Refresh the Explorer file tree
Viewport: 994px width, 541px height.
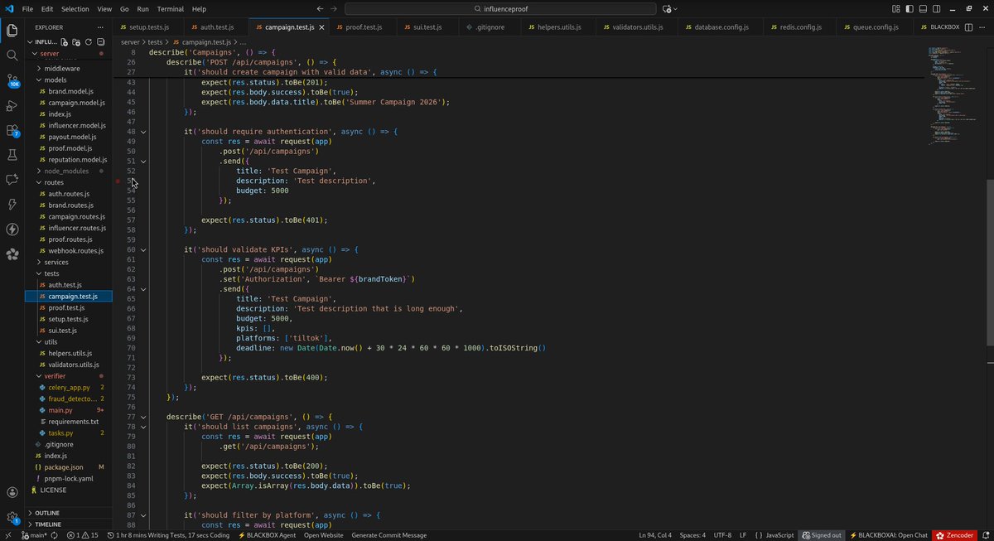pyautogui.click(x=88, y=41)
